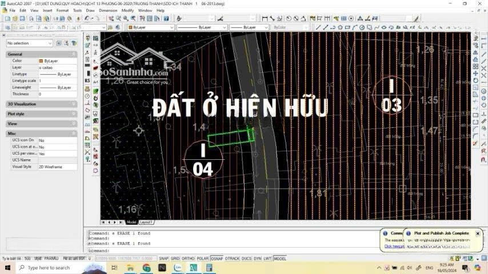Open the Dimension menu
The width and height of the screenshot is (488, 274).
pyautogui.click(x=108, y=10)
